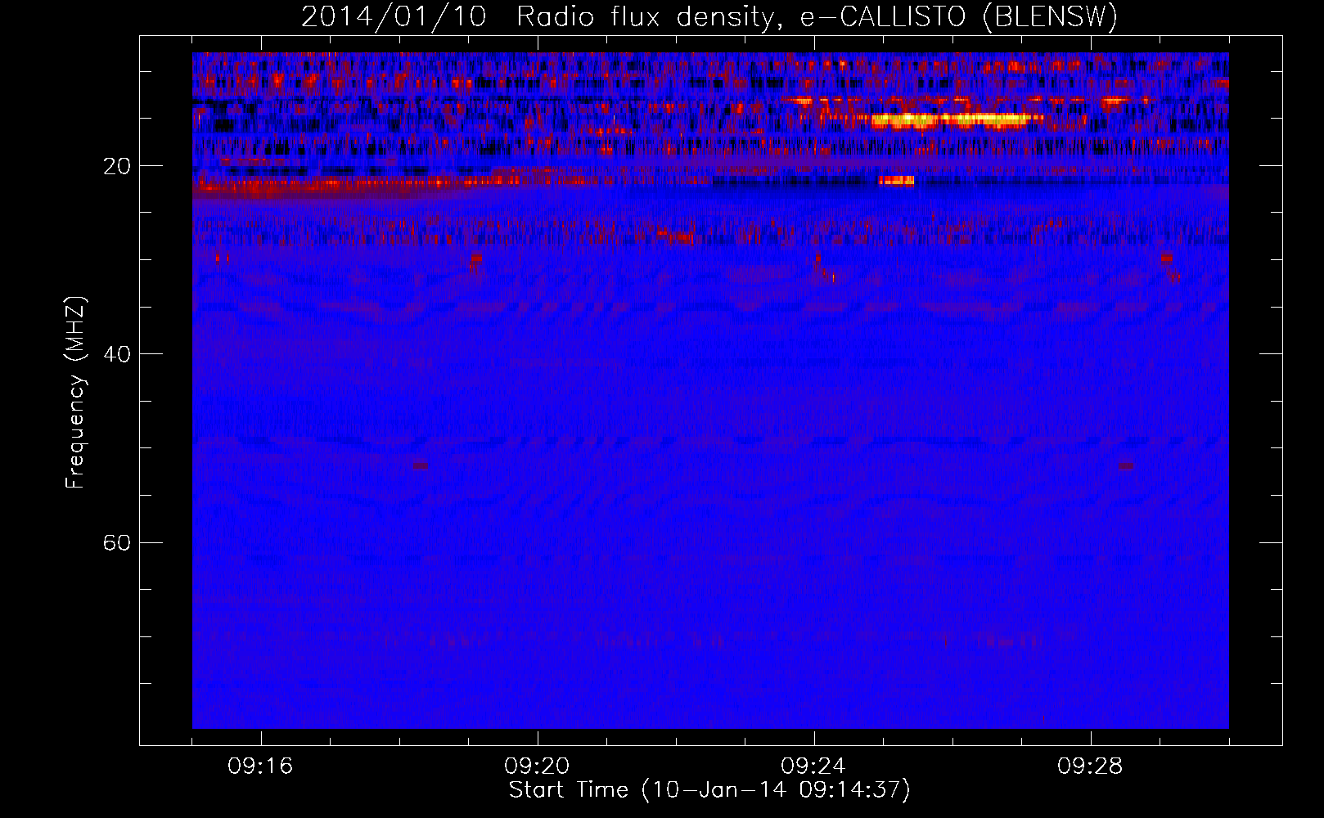Click the 'Start Time (10-Jan-14 09:14:37)' label
Screen dimensions: 1324x818
tap(709, 790)
